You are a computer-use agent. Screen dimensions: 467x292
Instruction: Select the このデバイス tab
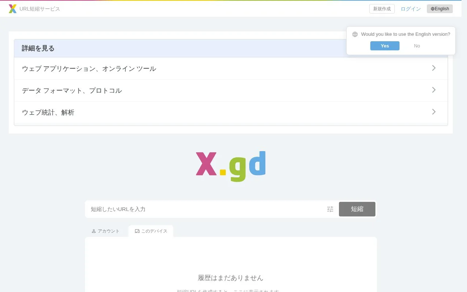[x=151, y=231]
